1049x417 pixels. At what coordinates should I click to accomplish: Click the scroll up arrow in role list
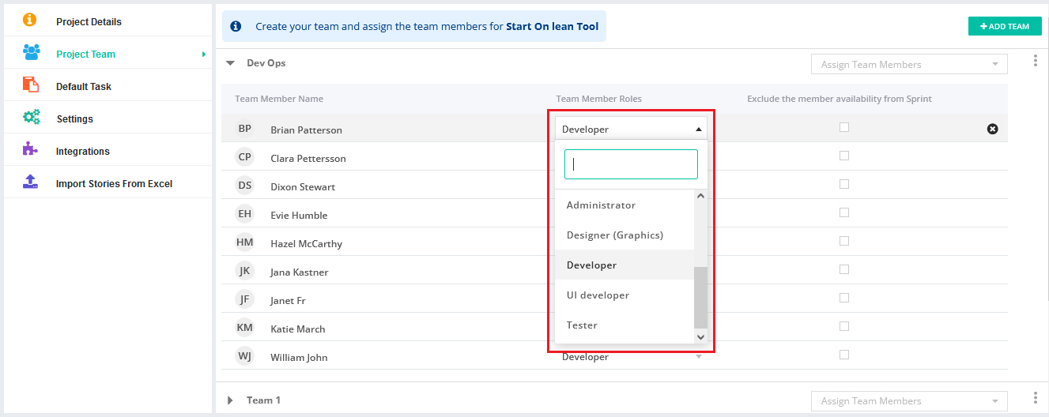tap(700, 197)
